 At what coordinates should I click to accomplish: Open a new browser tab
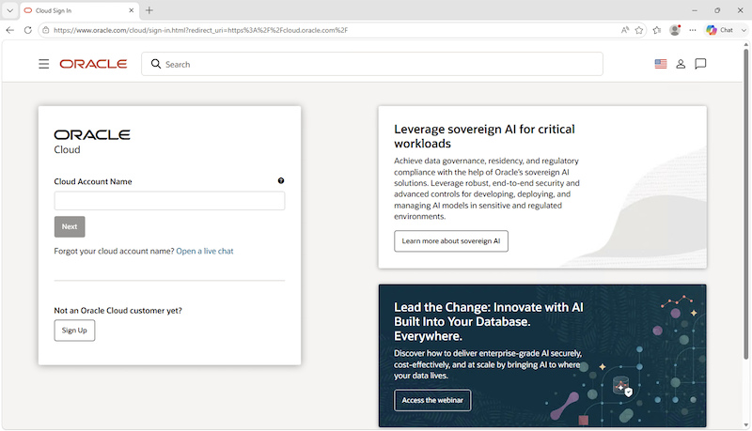[149, 10]
